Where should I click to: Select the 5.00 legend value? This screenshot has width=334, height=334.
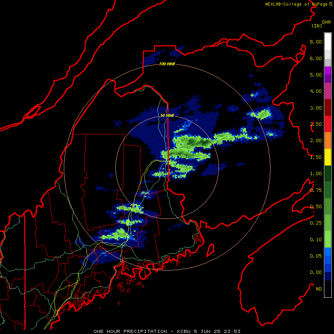coord(316,75)
